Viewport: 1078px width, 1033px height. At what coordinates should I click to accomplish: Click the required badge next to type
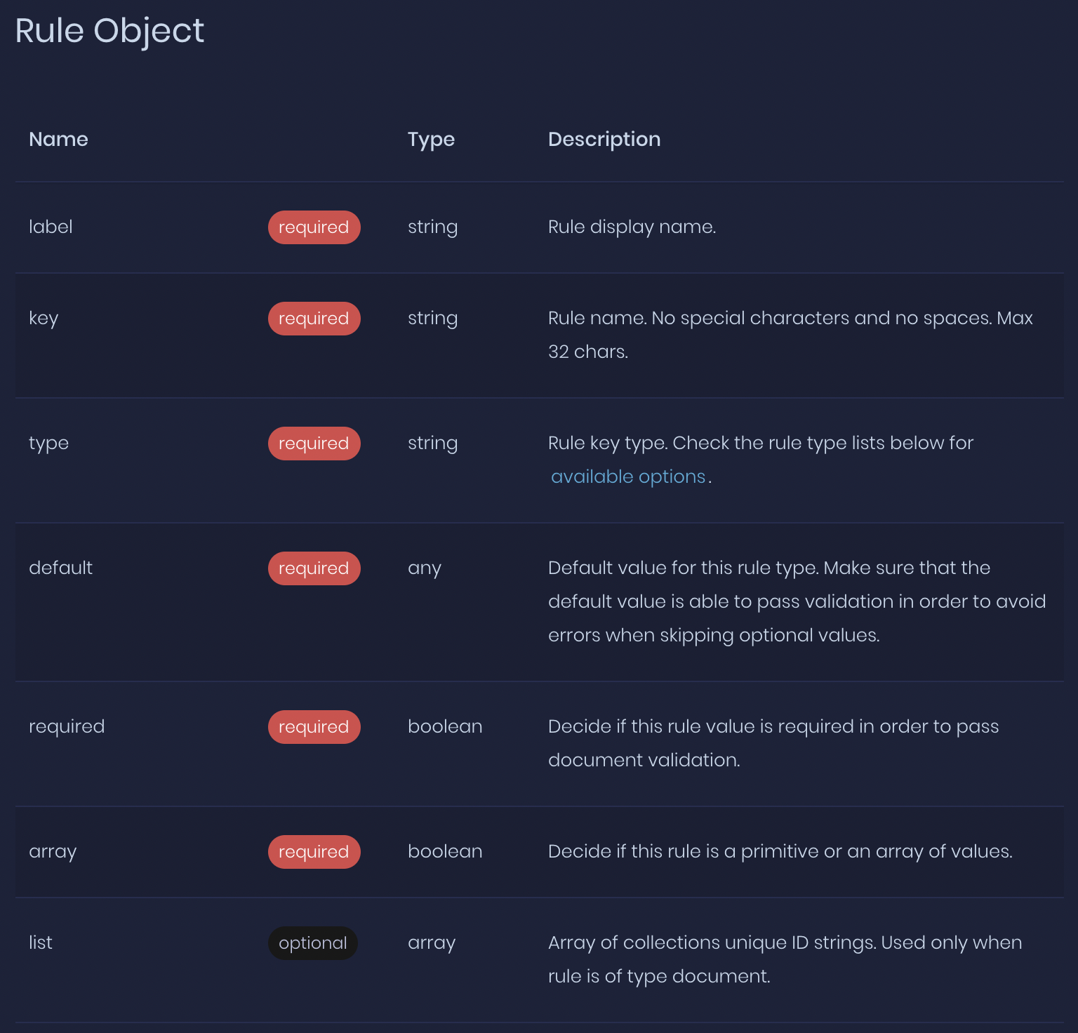pos(314,443)
